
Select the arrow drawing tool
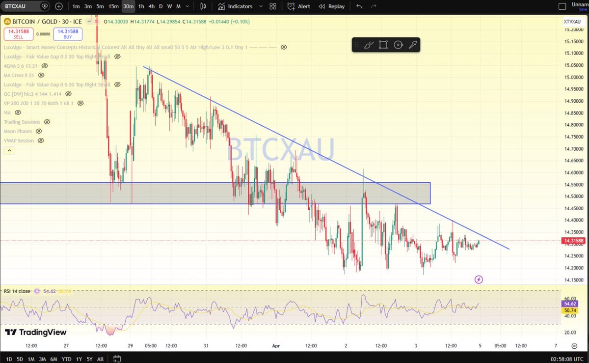[x=413, y=45]
